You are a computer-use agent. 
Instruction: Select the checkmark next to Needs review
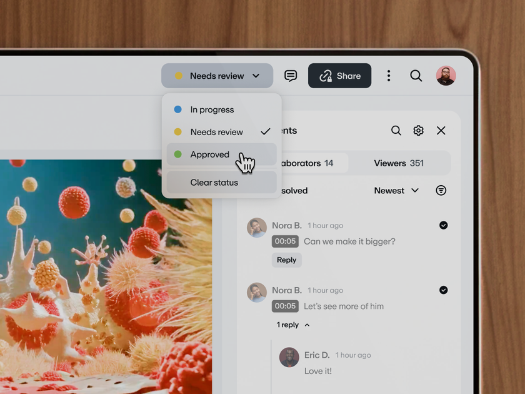pos(265,131)
